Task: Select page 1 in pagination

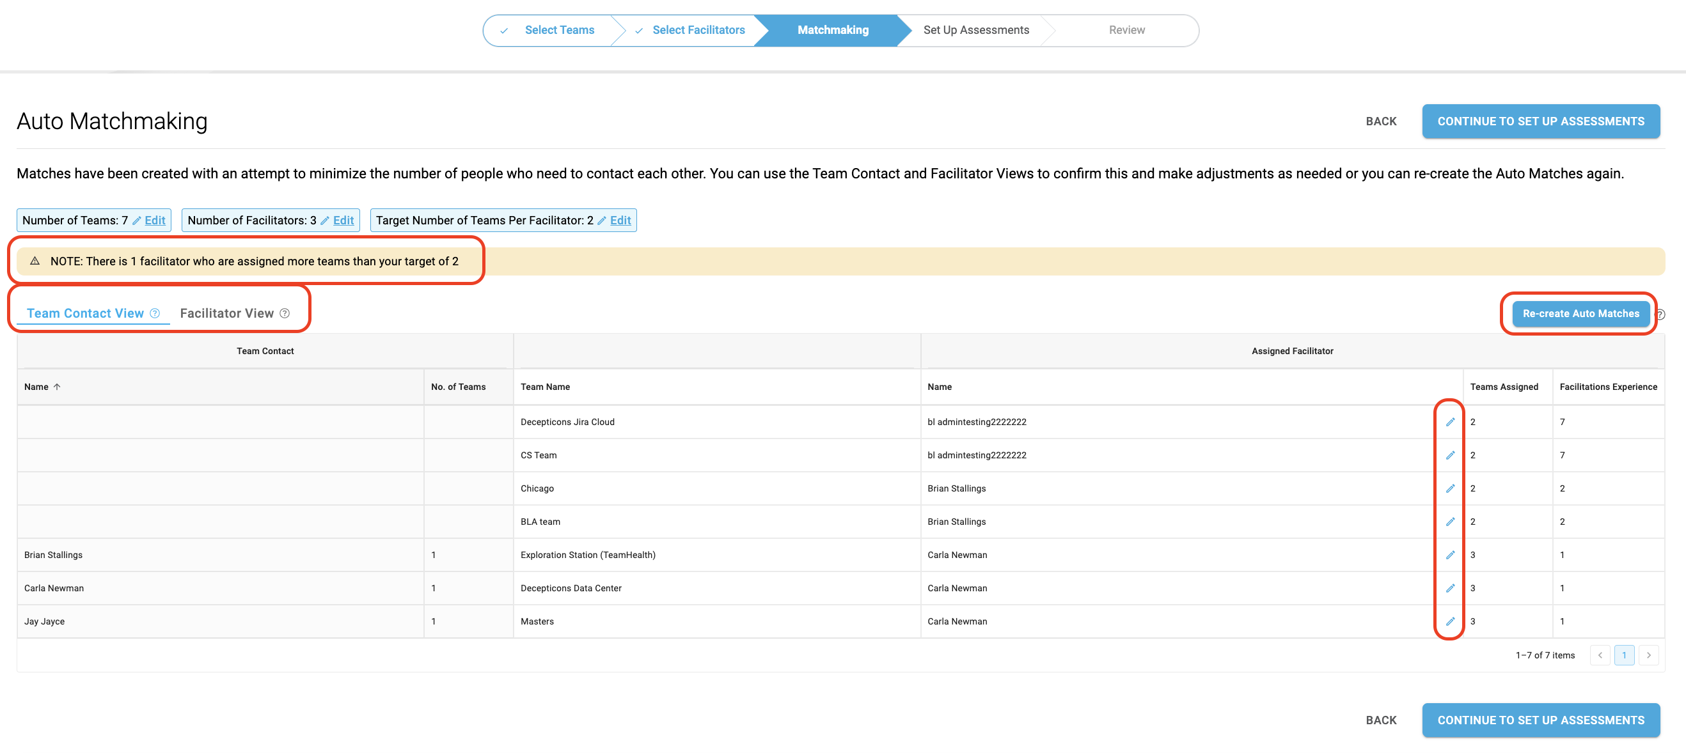Action: click(x=1625, y=656)
